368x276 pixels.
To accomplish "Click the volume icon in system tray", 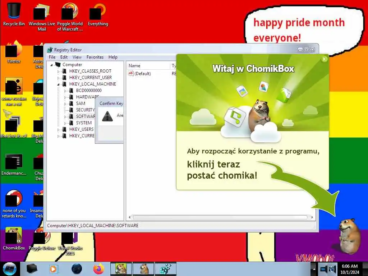I will (332, 269).
